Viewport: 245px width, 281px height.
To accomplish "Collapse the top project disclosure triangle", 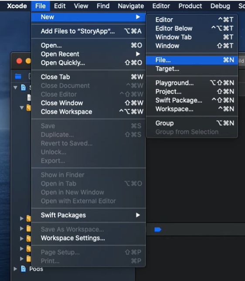I will 15,87.
